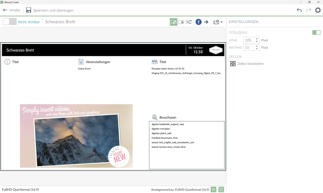This screenshot has width=323, height=193.
Task: Go back to Inhalte
Action: [12, 10]
